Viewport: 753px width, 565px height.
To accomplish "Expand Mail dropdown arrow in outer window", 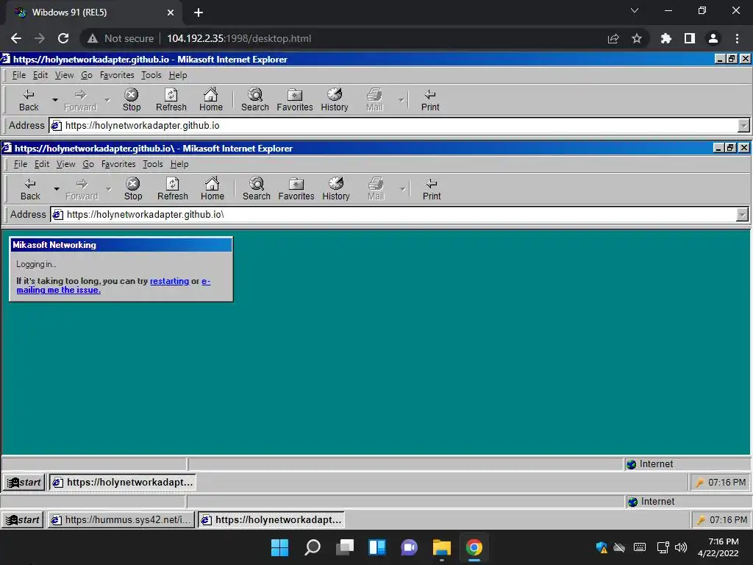I will pyautogui.click(x=401, y=100).
